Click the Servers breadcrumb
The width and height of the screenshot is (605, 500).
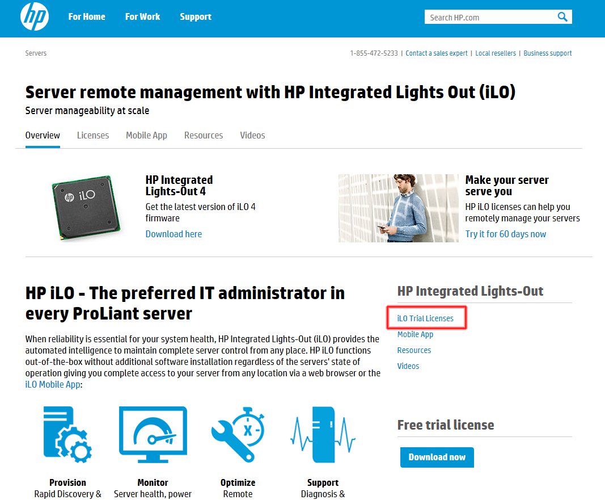pyautogui.click(x=36, y=53)
